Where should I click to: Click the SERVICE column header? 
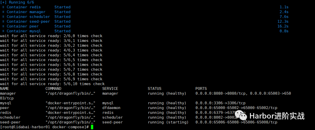point(110,88)
